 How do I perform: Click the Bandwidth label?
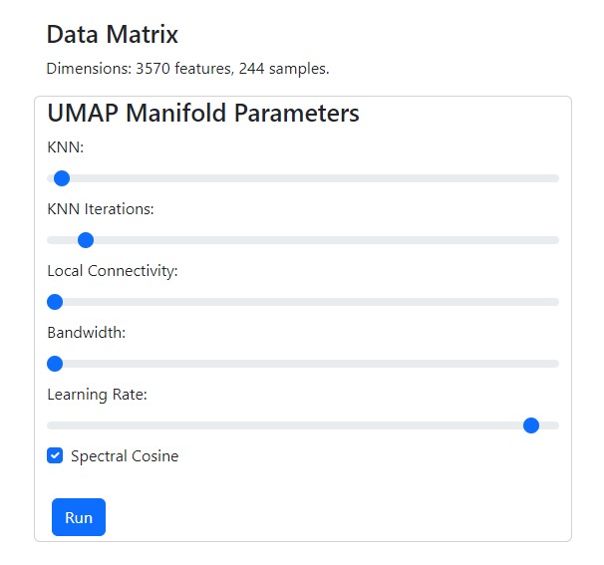point(87,333)
